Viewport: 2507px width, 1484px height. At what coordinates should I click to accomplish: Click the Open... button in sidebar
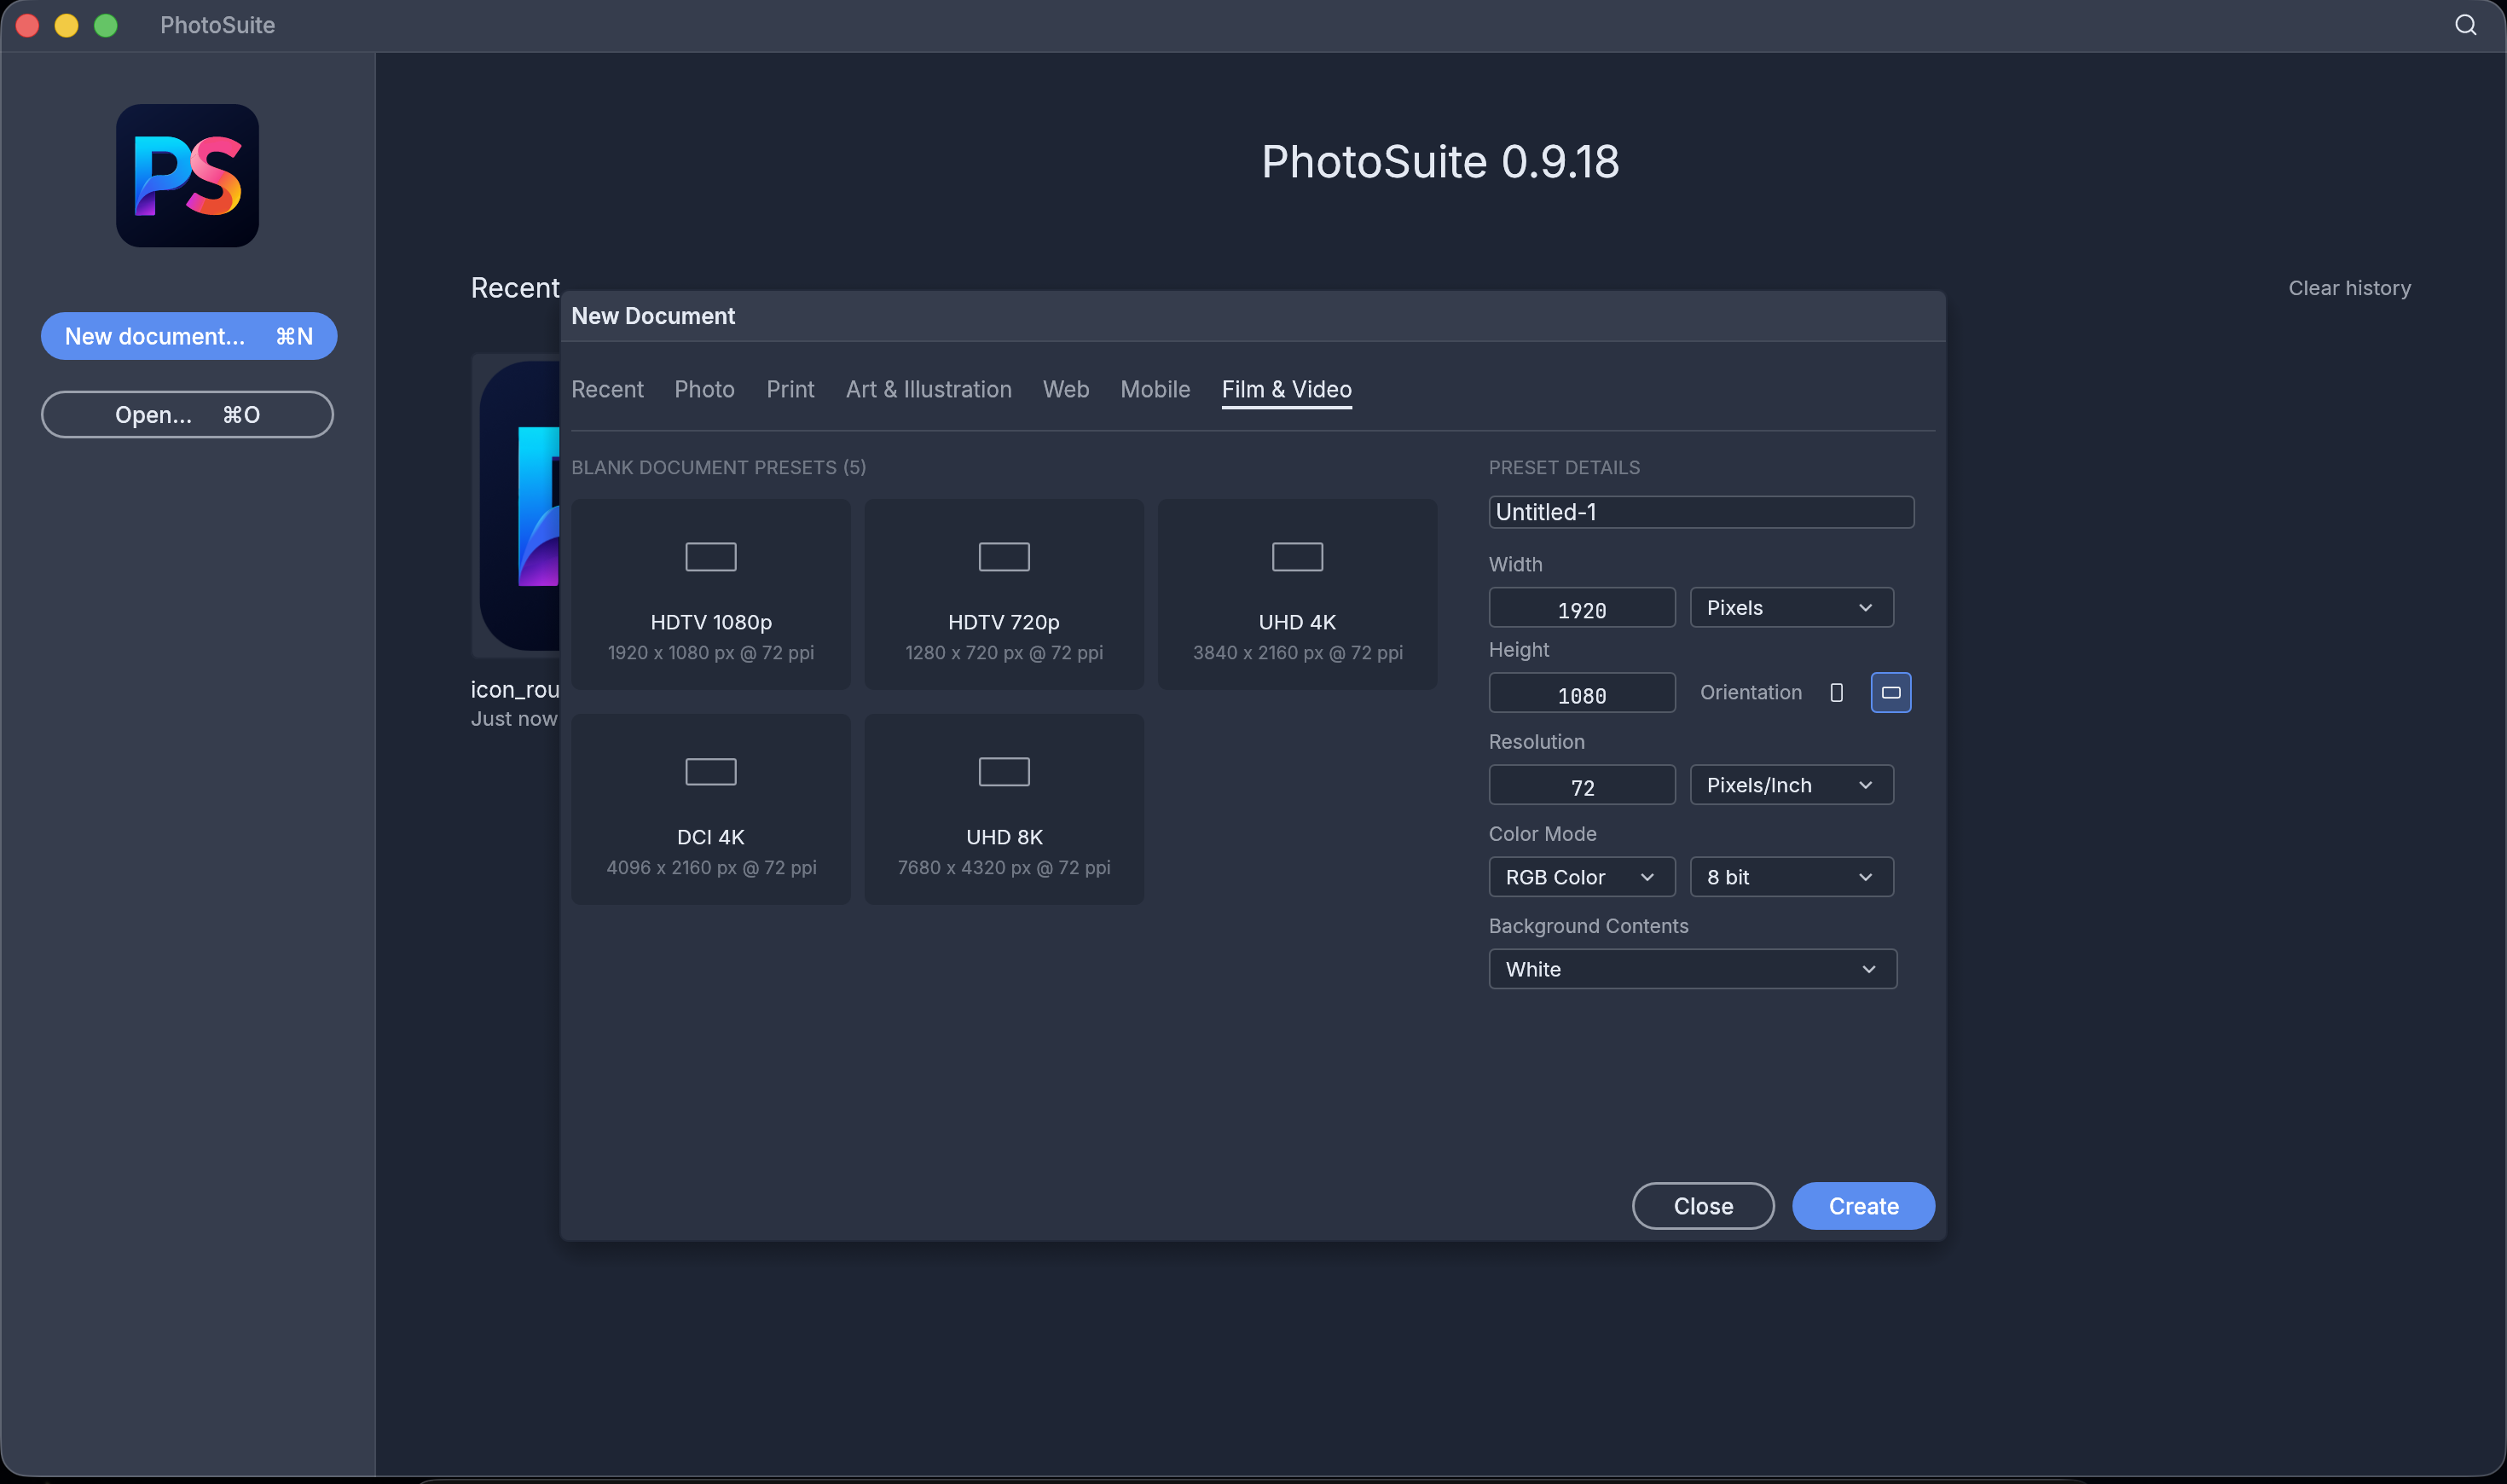(187, 414)
